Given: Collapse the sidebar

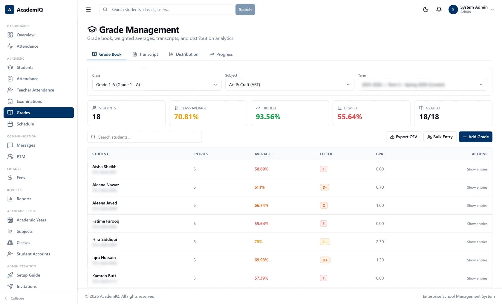Looking at the screenshot, I should pyautogui.click(x=14, y=298).
